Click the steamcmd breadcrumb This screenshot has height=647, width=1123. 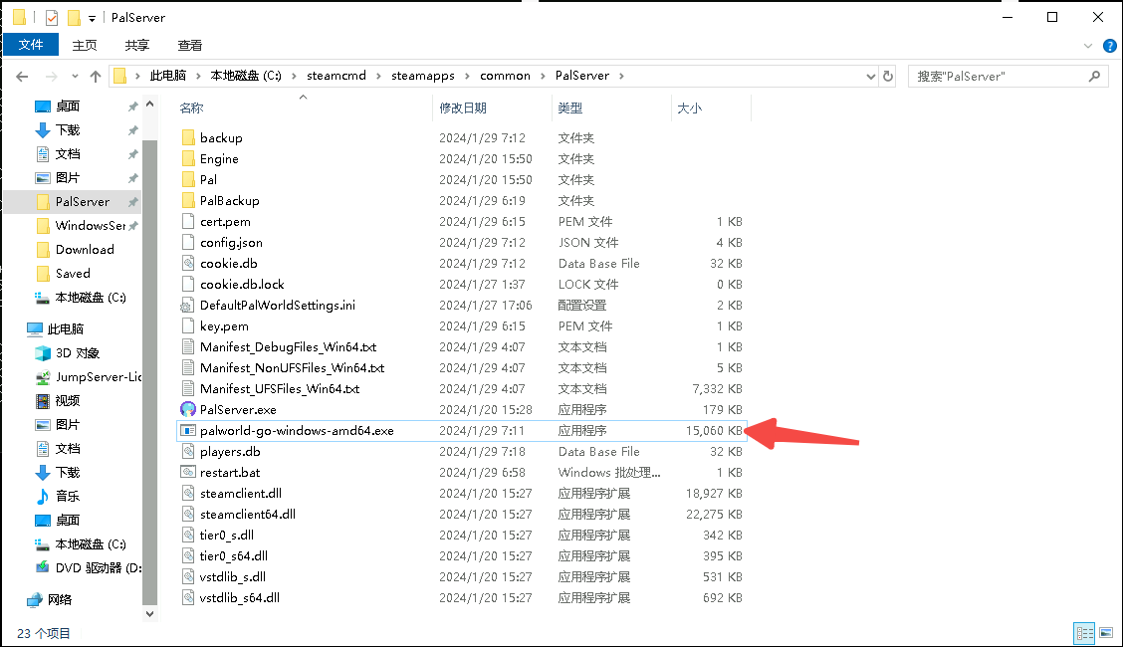[x=336, y=76]
